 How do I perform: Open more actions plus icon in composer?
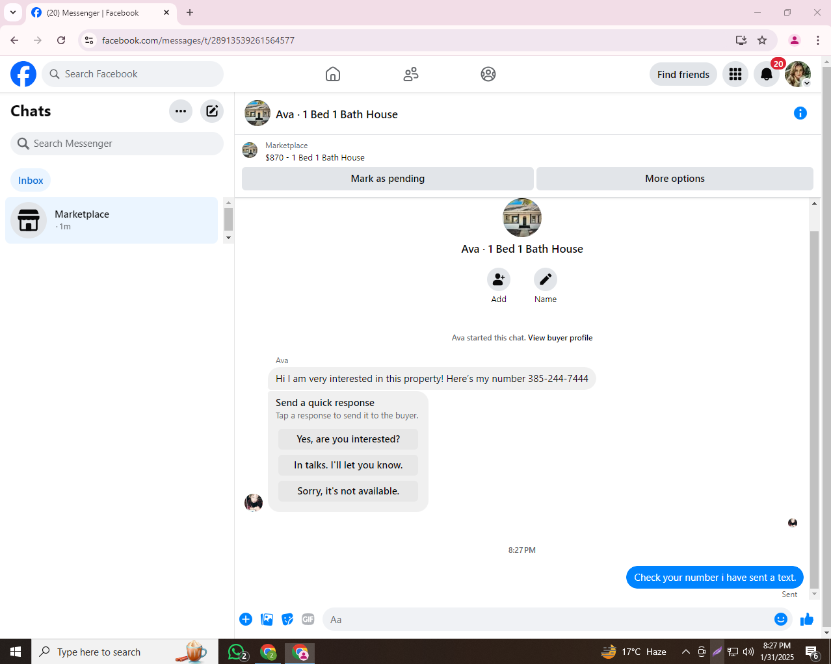pos(246,619)
